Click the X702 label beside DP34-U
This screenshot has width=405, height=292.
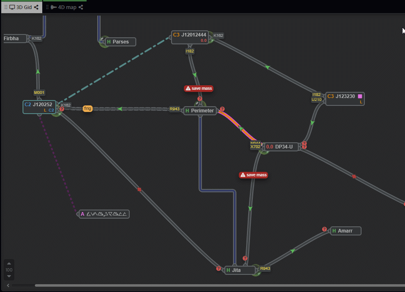pyautogui.click(x=256, y=147)
